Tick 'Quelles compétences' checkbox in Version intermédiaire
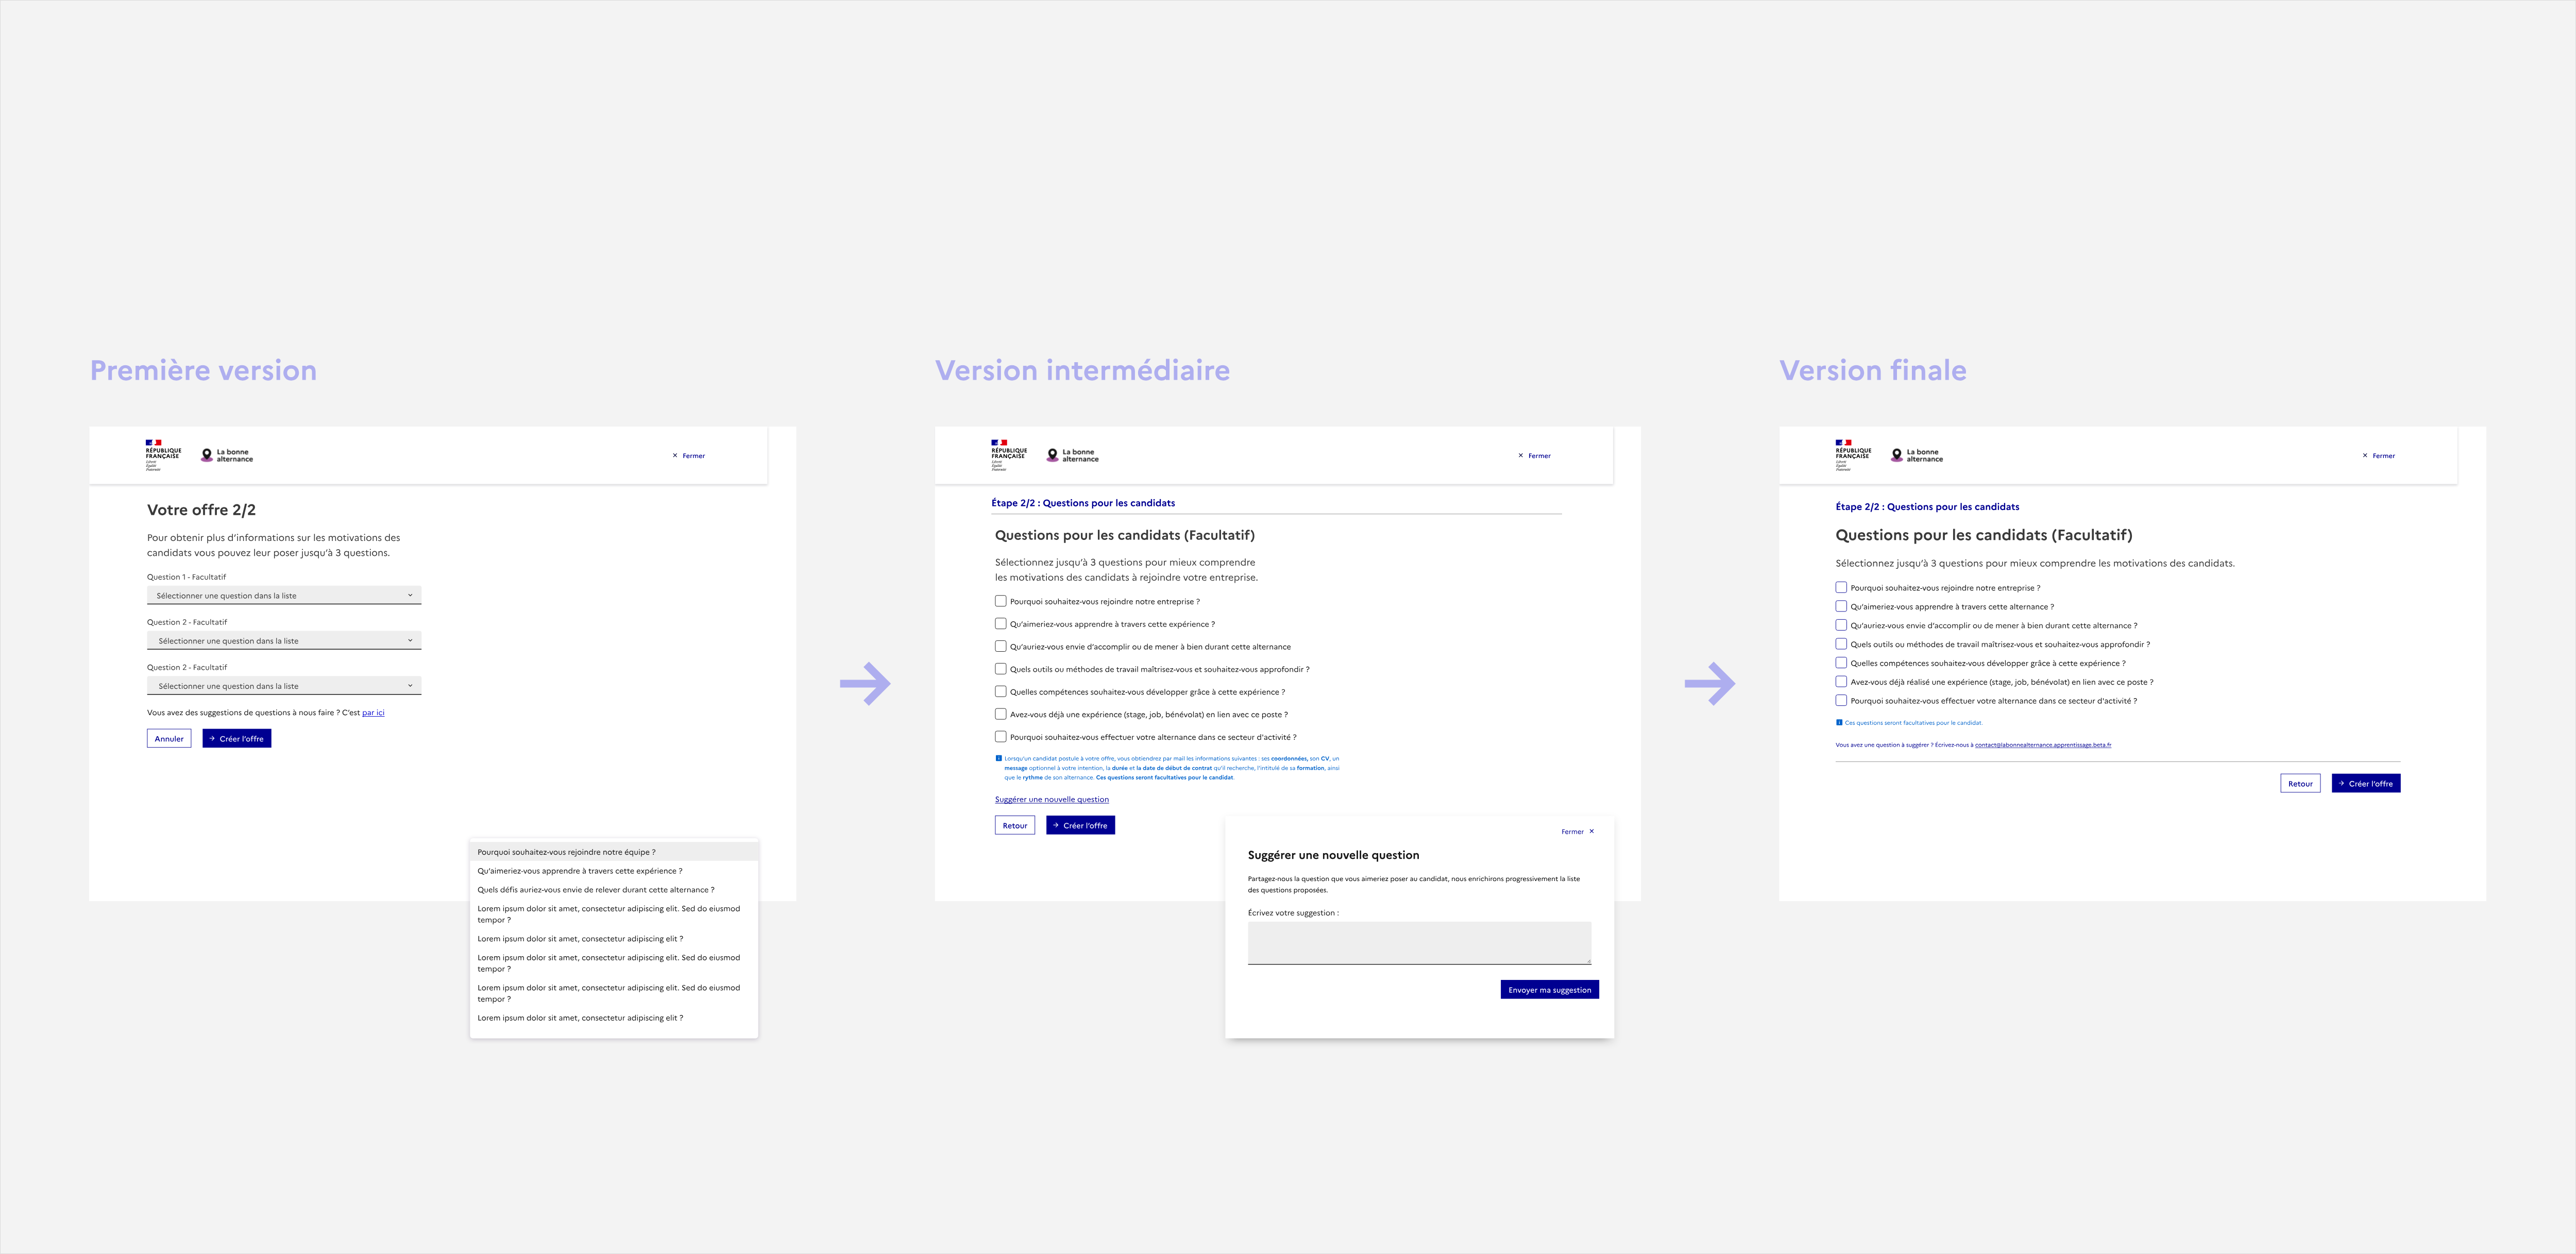The height and width of the screenshot is (1254, 2576). tap(1000, 692)
